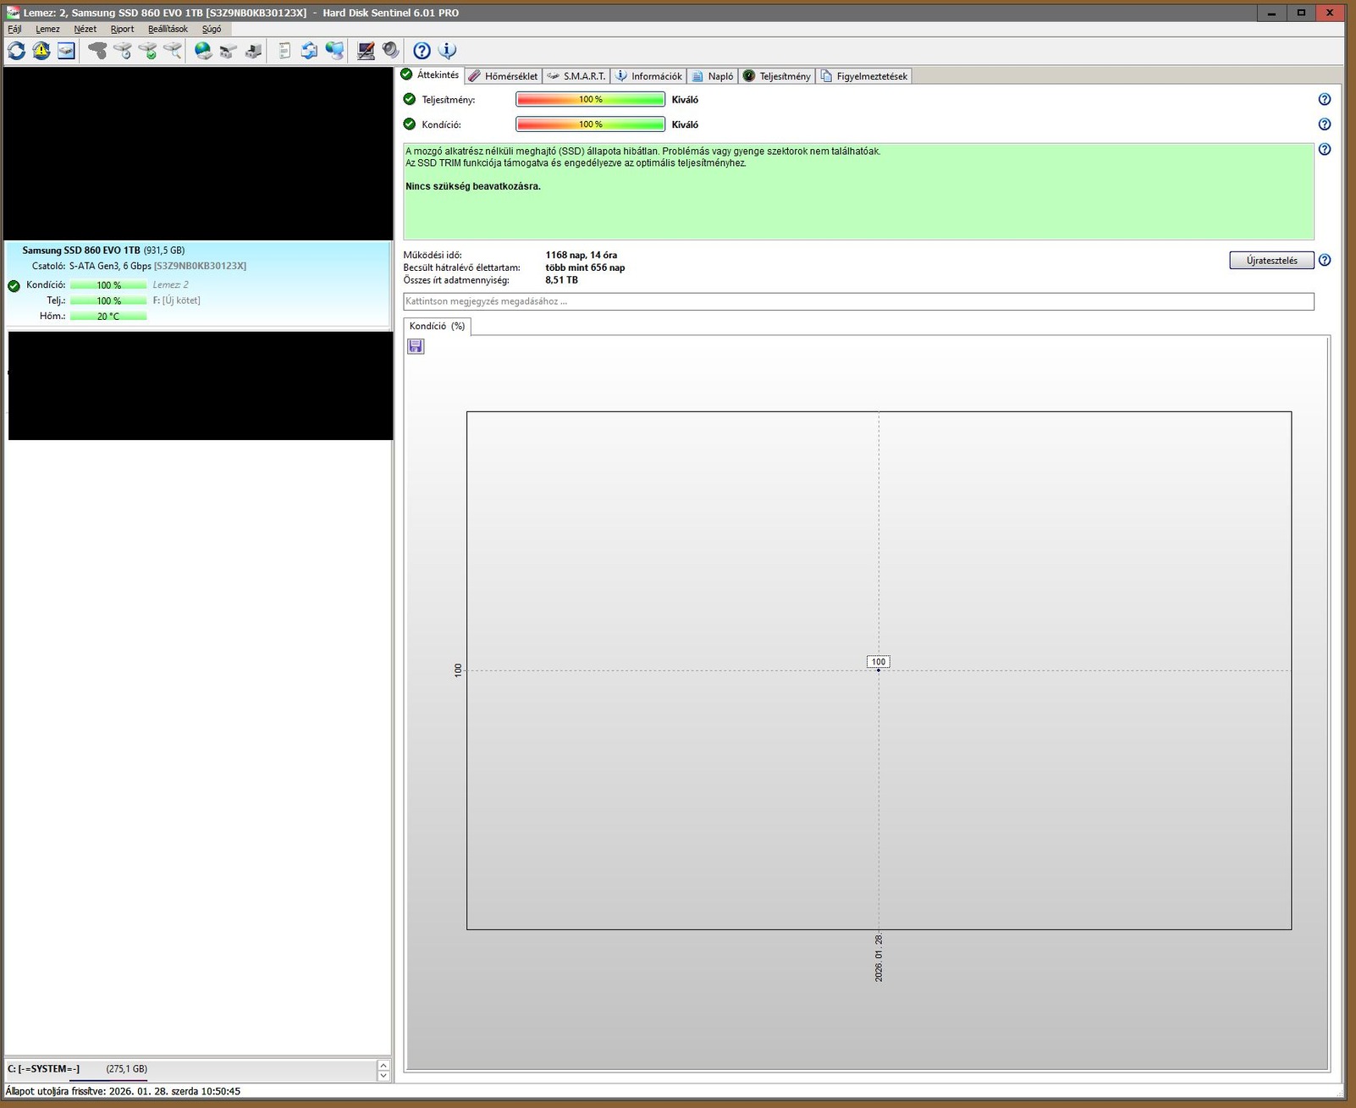Open the Teljesítmény tab
Image resolution: width=1356 pixels, height=1108 pixels.
tap(777, 76)
